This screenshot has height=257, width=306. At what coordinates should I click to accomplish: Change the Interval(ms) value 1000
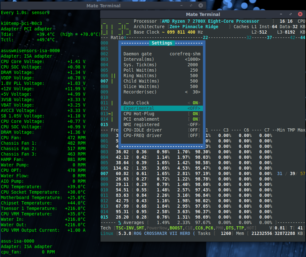point(193,59)
